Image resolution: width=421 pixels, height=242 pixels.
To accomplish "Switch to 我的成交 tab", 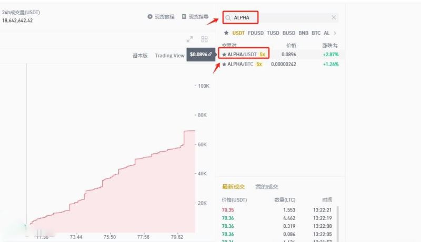I will point(267,186).
